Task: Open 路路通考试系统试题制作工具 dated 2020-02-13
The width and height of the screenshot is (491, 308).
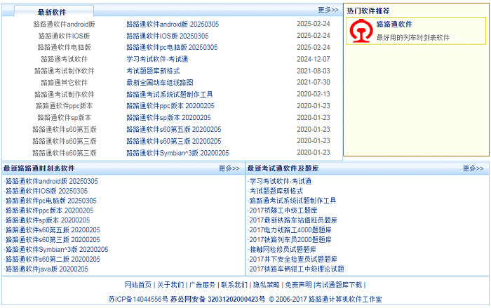Action: tap(170, 94)
